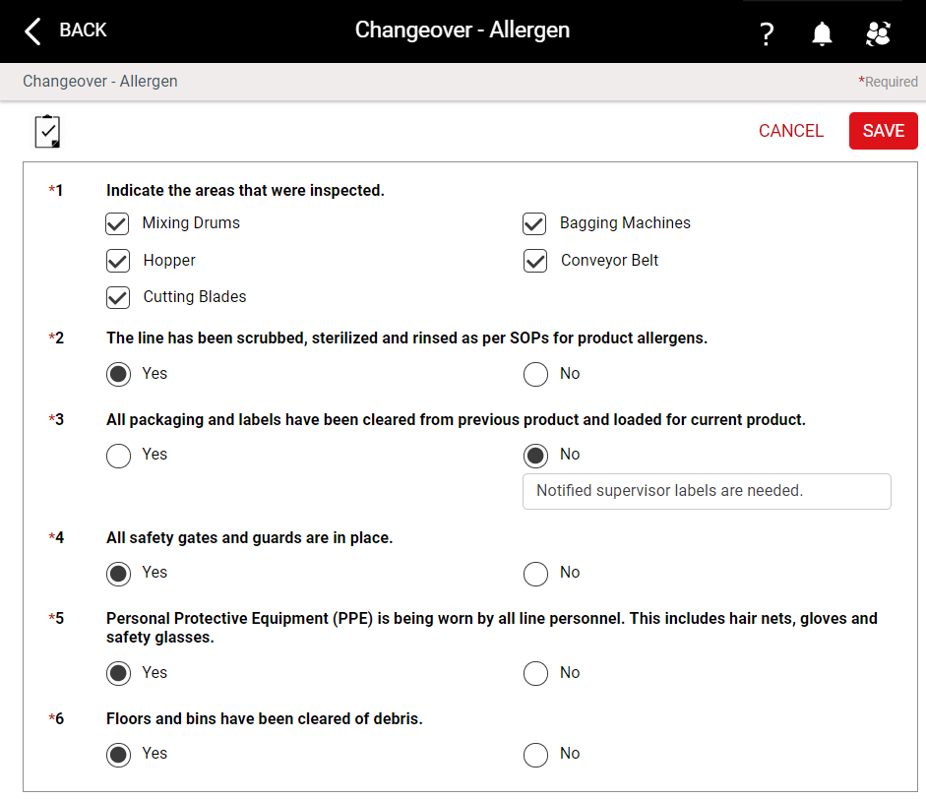This screenshot has width=926, height=799.
Task: Uncheck the Bagging Machines checkbox
Action: pyautogui.click(x=534, y=223)
